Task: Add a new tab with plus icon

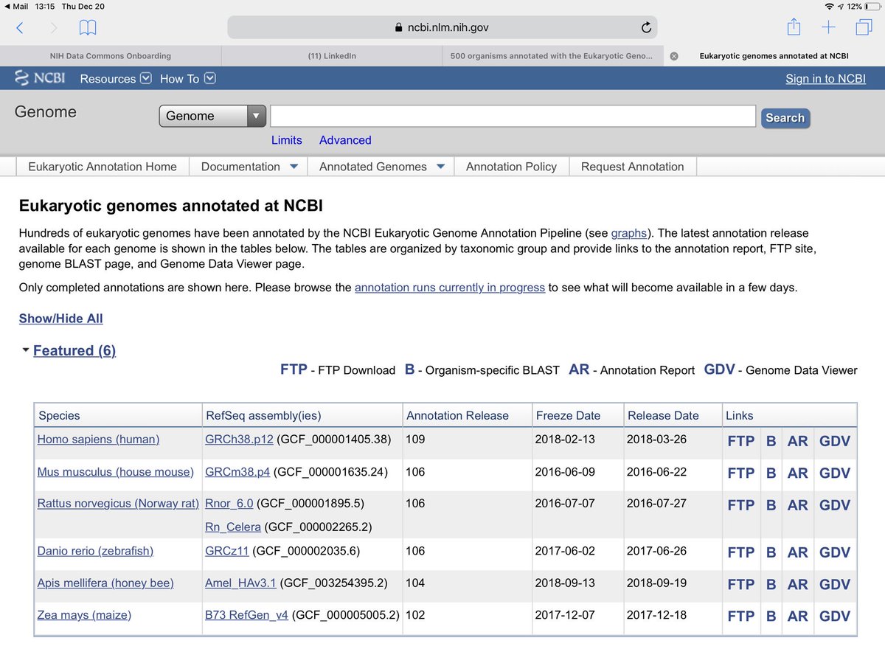Action: [828, 28]
